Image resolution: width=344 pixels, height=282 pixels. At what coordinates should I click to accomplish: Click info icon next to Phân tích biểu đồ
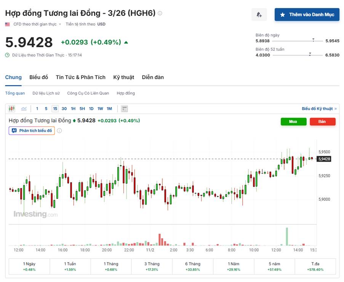point(59,131)
